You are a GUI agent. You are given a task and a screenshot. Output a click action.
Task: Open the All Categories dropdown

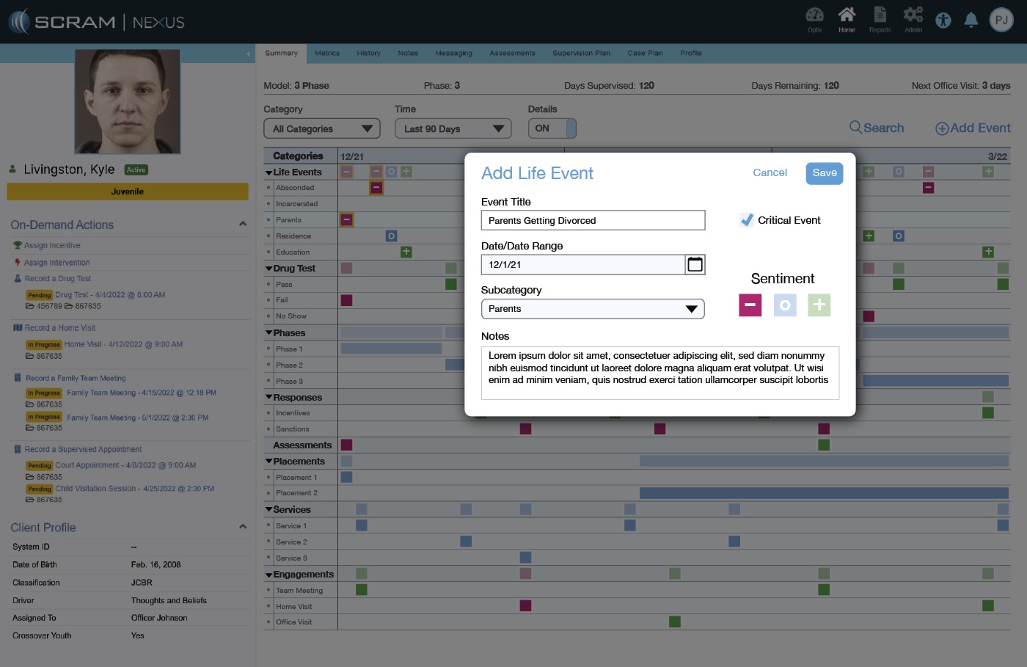click(321, 129)
